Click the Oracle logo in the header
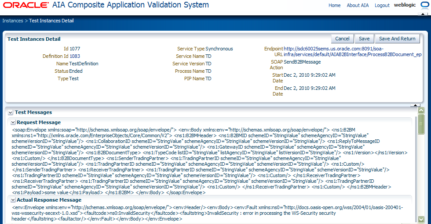 [26, 5]
